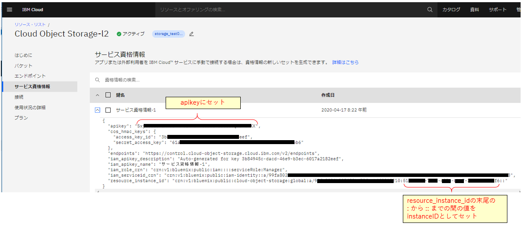The image size is (521, 226).
Task: Click the magnifier in credentials search bar
Action: click(98, 80)
